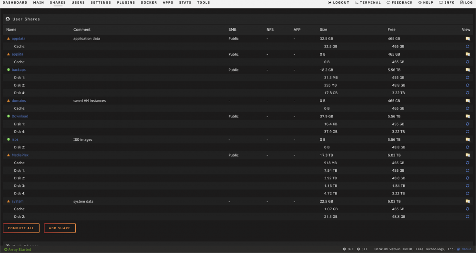Image resolution: width=476 pixels, height=253 pixels.
Task: Open the Download share settings link
Action: coord(20,116)
